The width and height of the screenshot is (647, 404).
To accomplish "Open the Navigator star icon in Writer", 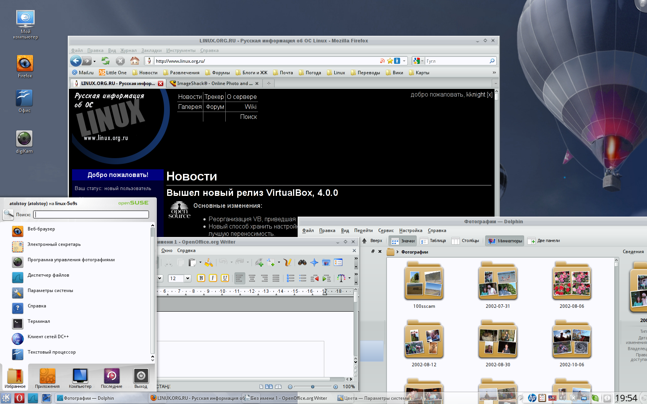I will pos(314,262).
